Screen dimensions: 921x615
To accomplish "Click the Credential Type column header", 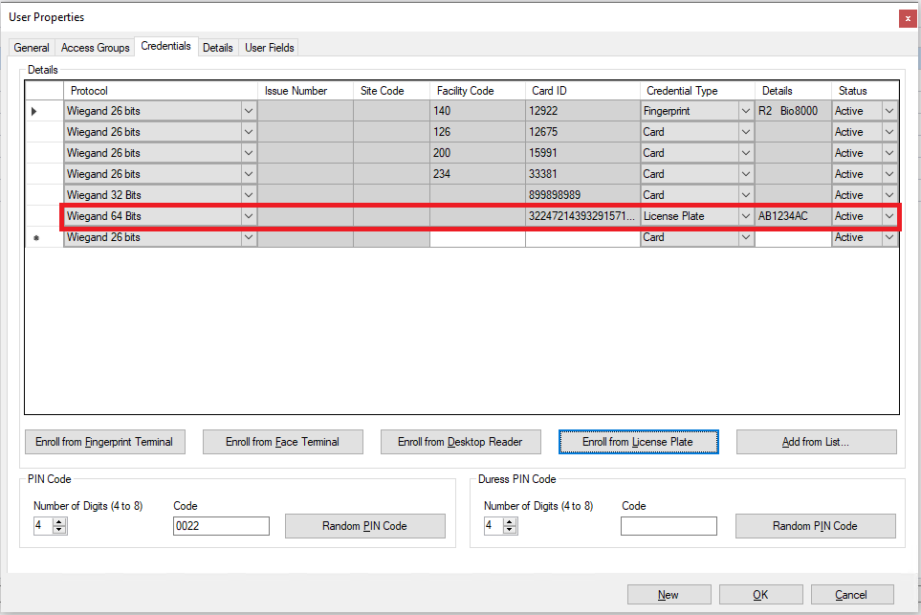I will click(x=698, y=91).
